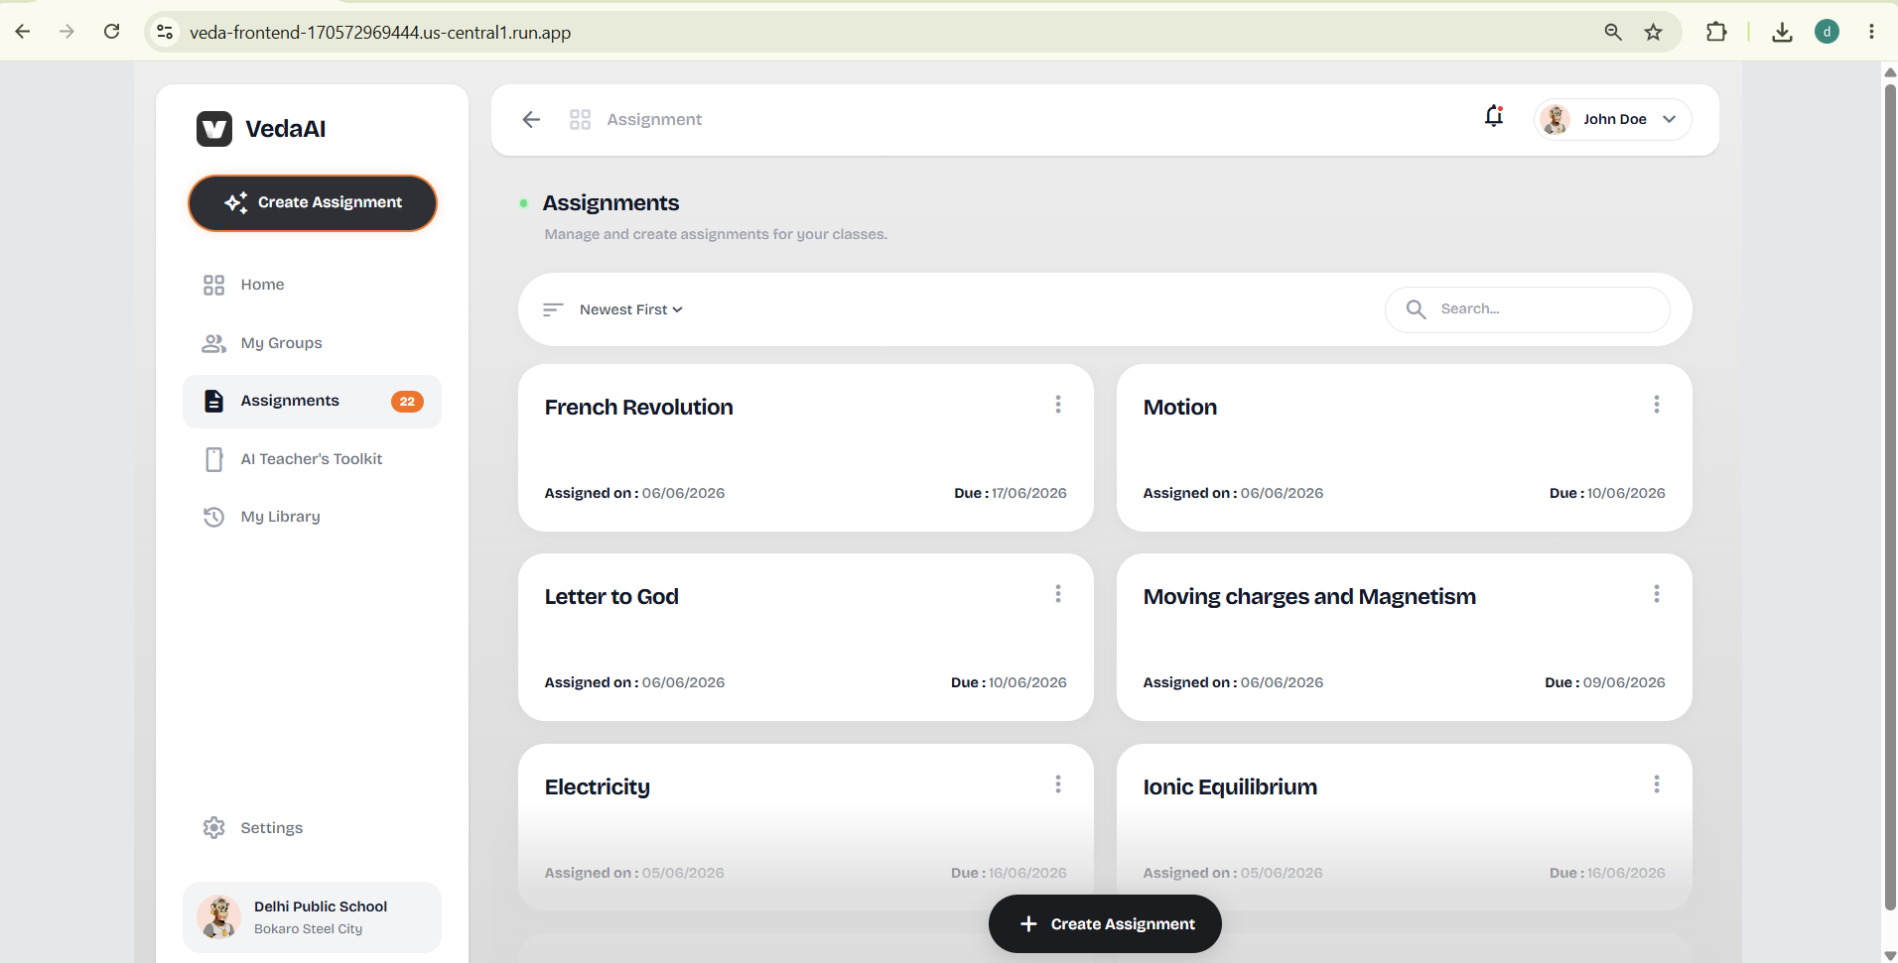Open AI Teacher's Toolkit in sidebar
Image resolution: width=1898 pixels, height=963 pixels.
pyautogui.click(x=312, y=459)
